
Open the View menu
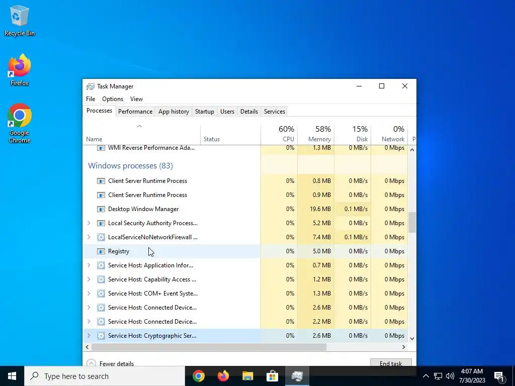click(136, 99)
